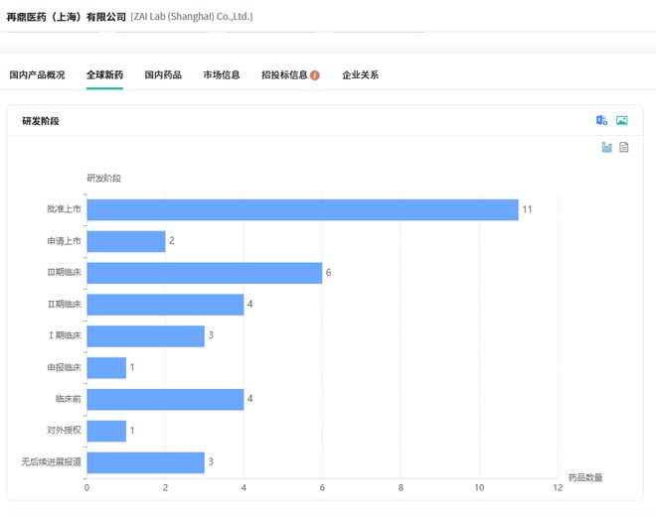Click the 无后续进展报道 bar with value 3
656x517 pixels.
[145, 462]
